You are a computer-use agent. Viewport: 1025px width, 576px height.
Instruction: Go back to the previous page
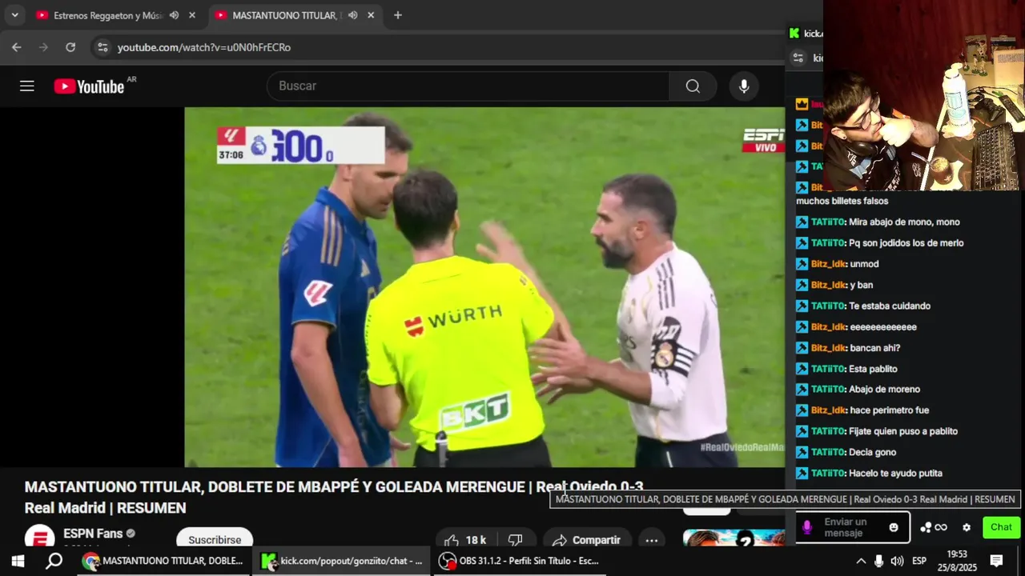tap(17, 47)
